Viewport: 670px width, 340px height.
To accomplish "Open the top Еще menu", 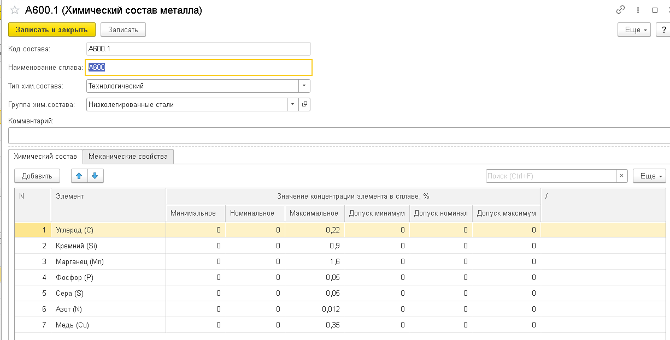I will coord(634,29).
